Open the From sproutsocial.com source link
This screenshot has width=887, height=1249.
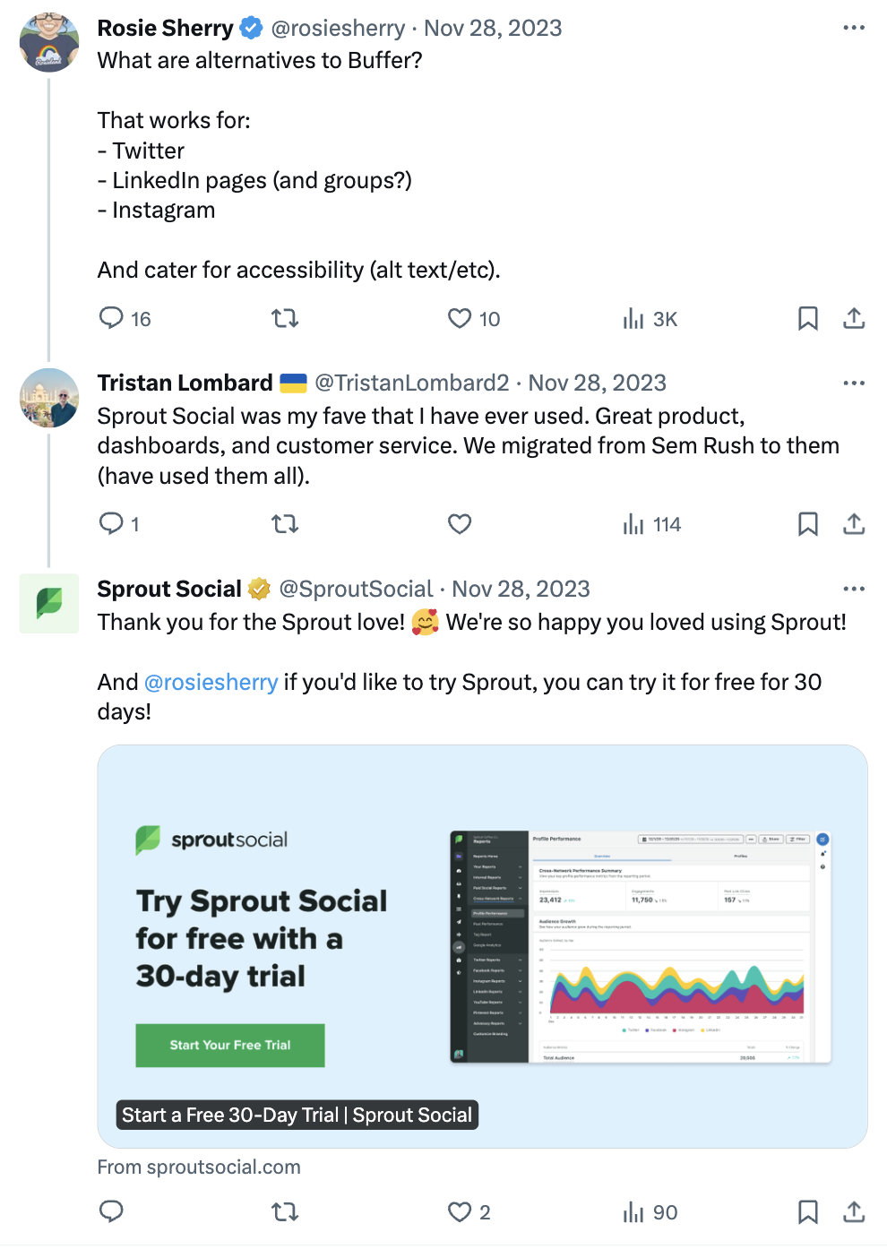199,1167
